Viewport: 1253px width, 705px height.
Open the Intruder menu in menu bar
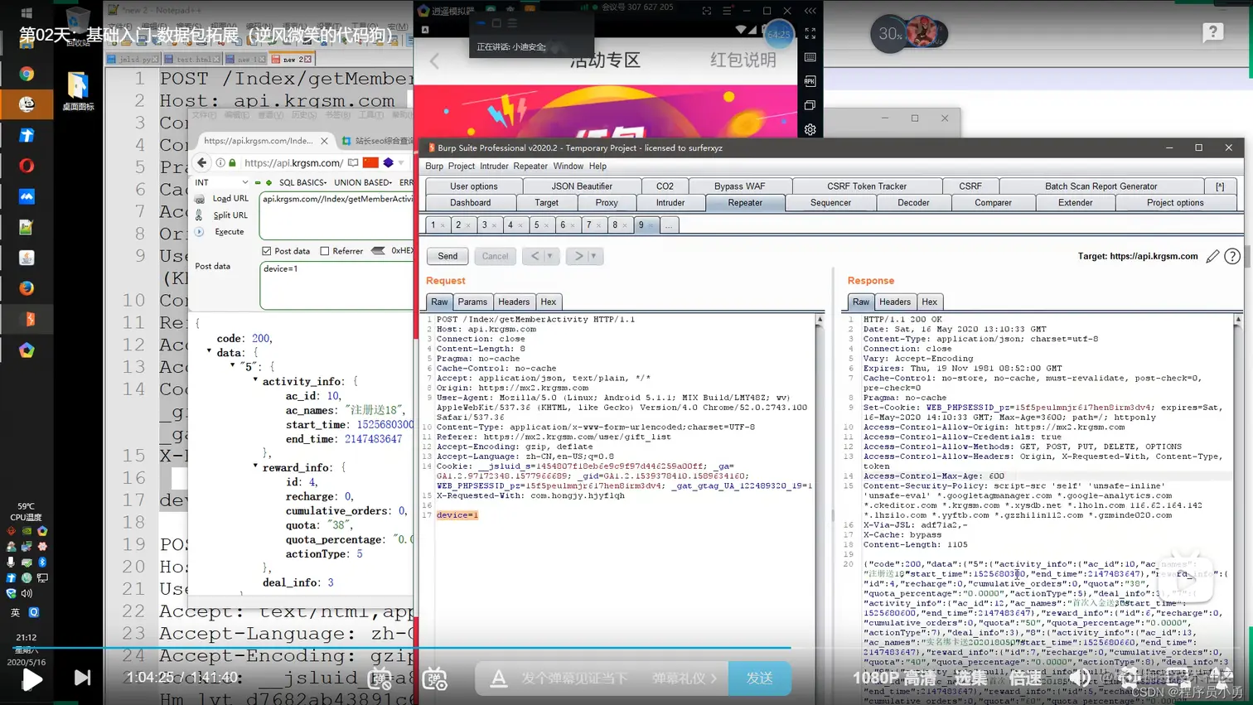494,166
